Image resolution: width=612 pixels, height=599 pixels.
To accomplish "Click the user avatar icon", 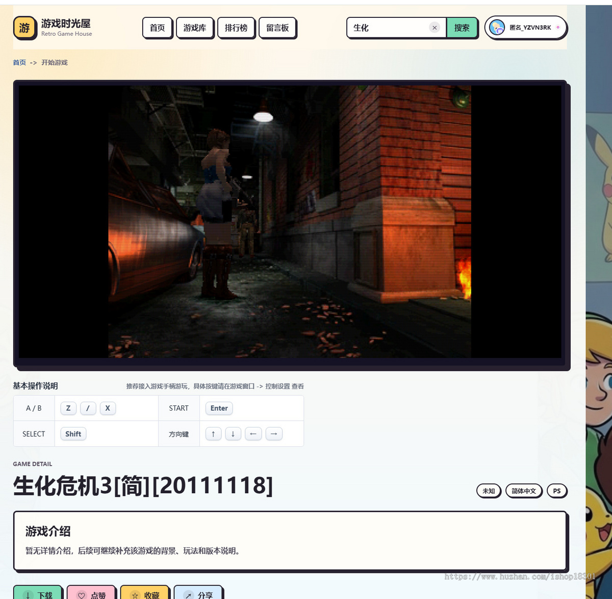I will 497,28.
